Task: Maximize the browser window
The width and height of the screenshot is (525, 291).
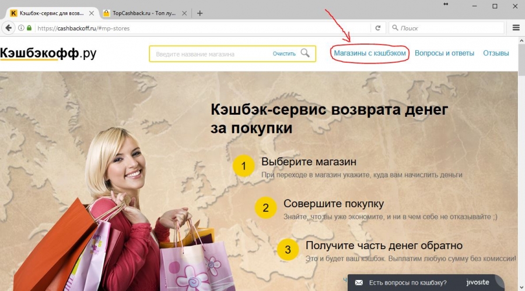Action: point(495,6)
